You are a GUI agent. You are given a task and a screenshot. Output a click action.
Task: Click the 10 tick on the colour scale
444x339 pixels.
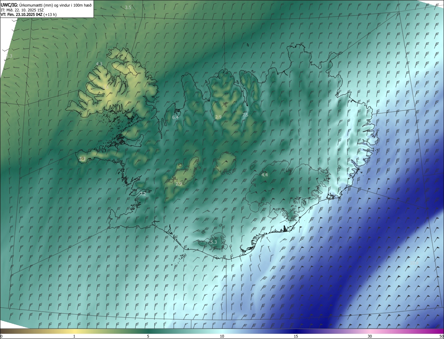(x=222, y=336)
